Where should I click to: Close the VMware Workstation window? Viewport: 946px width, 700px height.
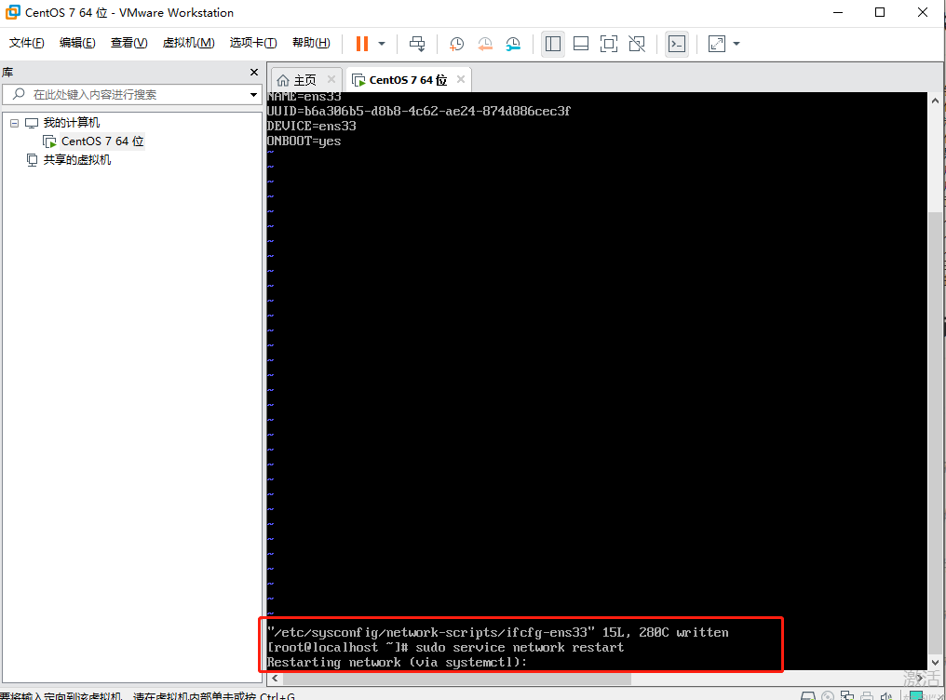click(x=923, y=13)
